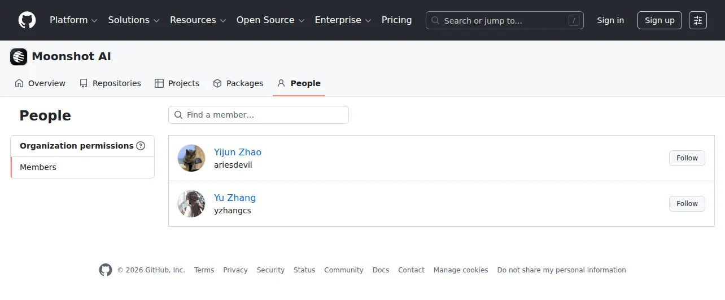Screen dimensions: 725x300
Task: Click Do not share my personal information
Action: 562,270
